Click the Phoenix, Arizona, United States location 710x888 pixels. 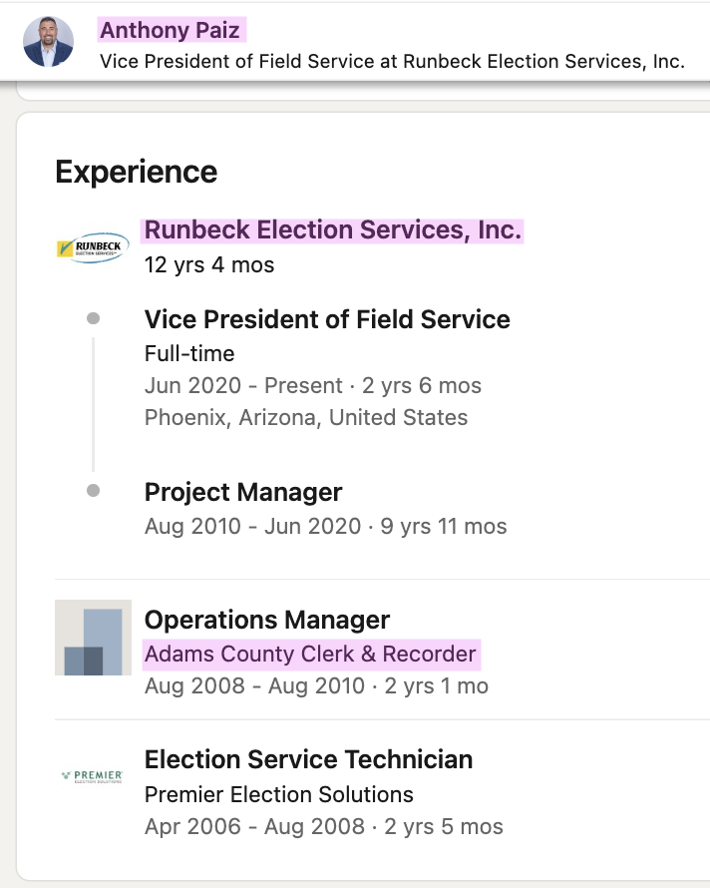point(306,418)
